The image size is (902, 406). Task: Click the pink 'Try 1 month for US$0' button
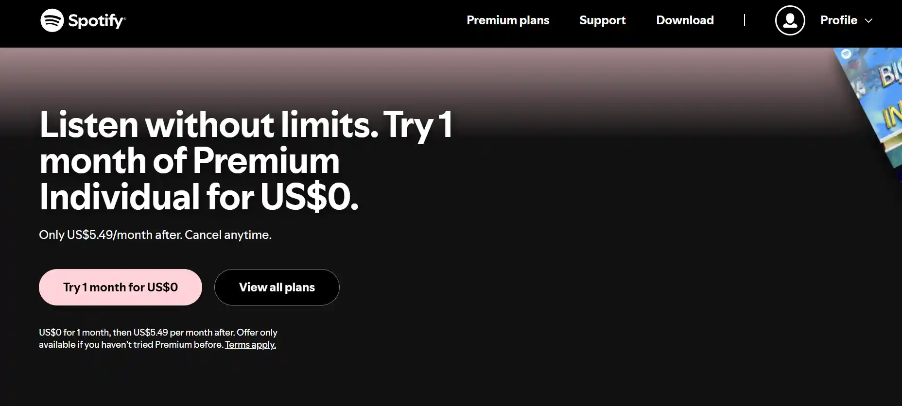click(121, 287)
